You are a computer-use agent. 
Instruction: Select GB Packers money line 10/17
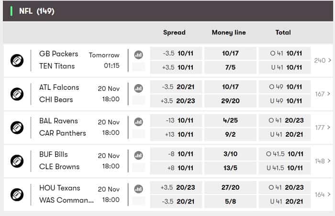230,53
